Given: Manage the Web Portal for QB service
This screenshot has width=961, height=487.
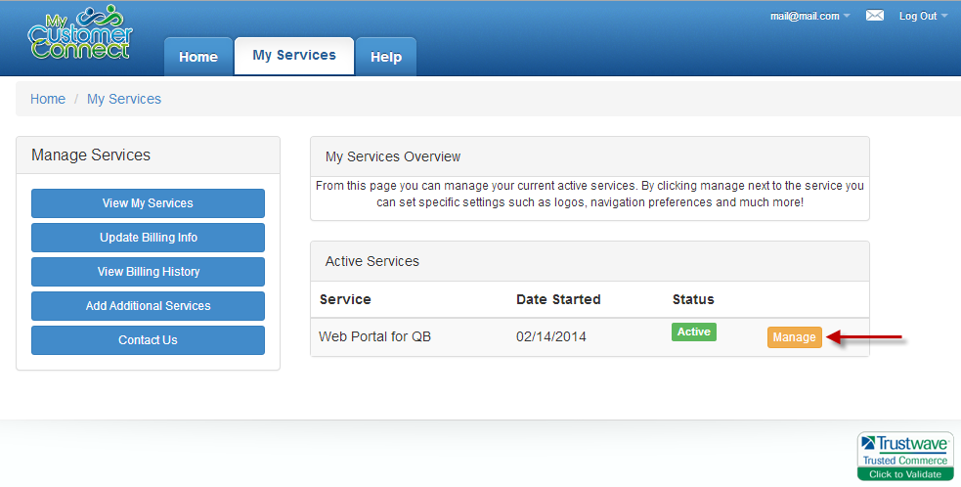Looking at the screenshot, I should [x=794, y=337].
